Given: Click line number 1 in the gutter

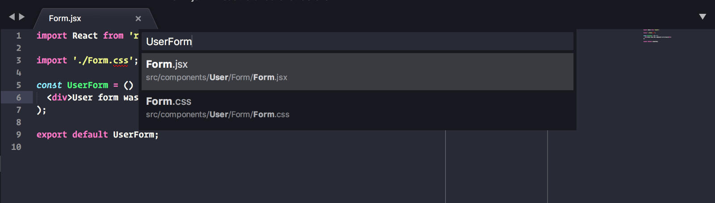Looking at the screenshot, I should 19,36.
